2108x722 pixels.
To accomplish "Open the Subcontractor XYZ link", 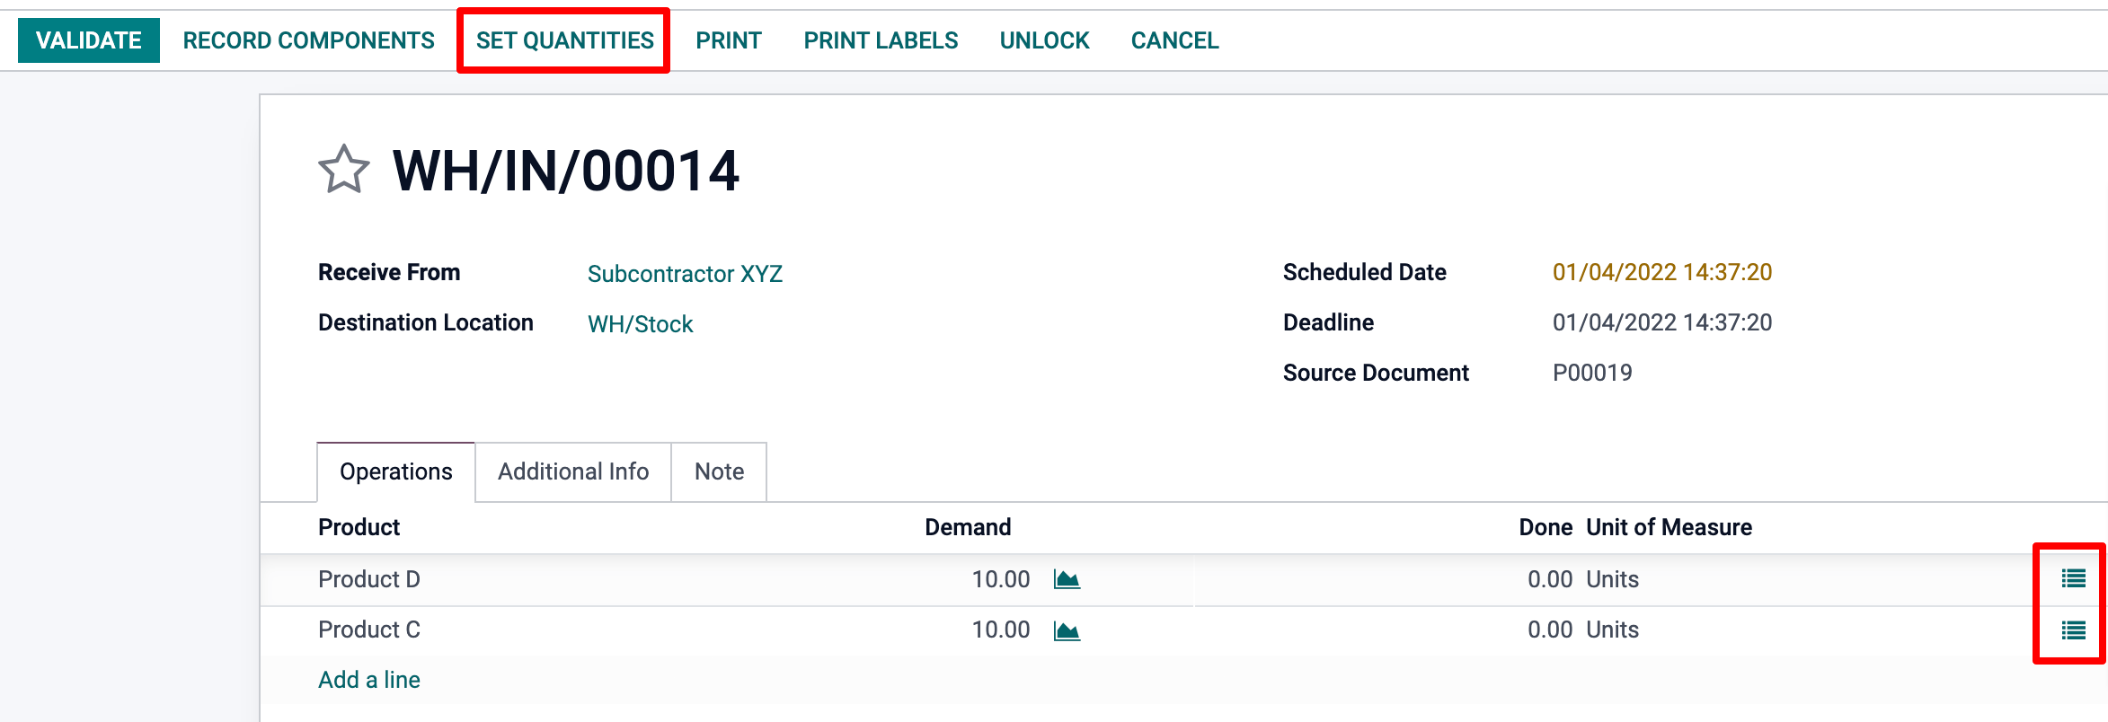I will point(685,274).
